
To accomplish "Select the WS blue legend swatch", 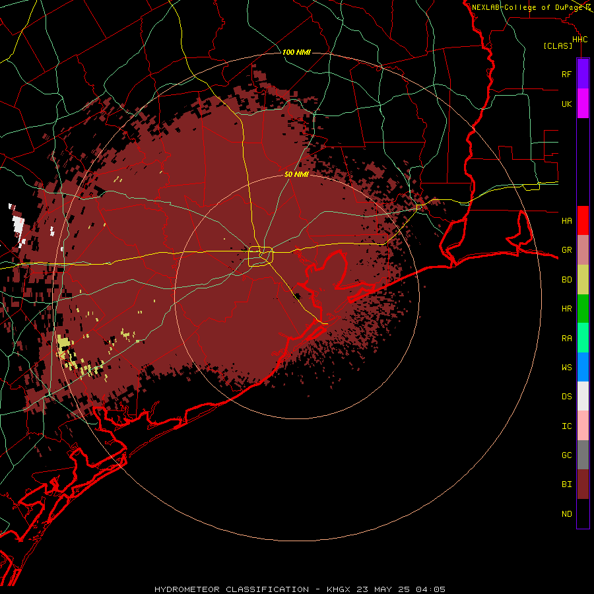I will click(583, 367).
